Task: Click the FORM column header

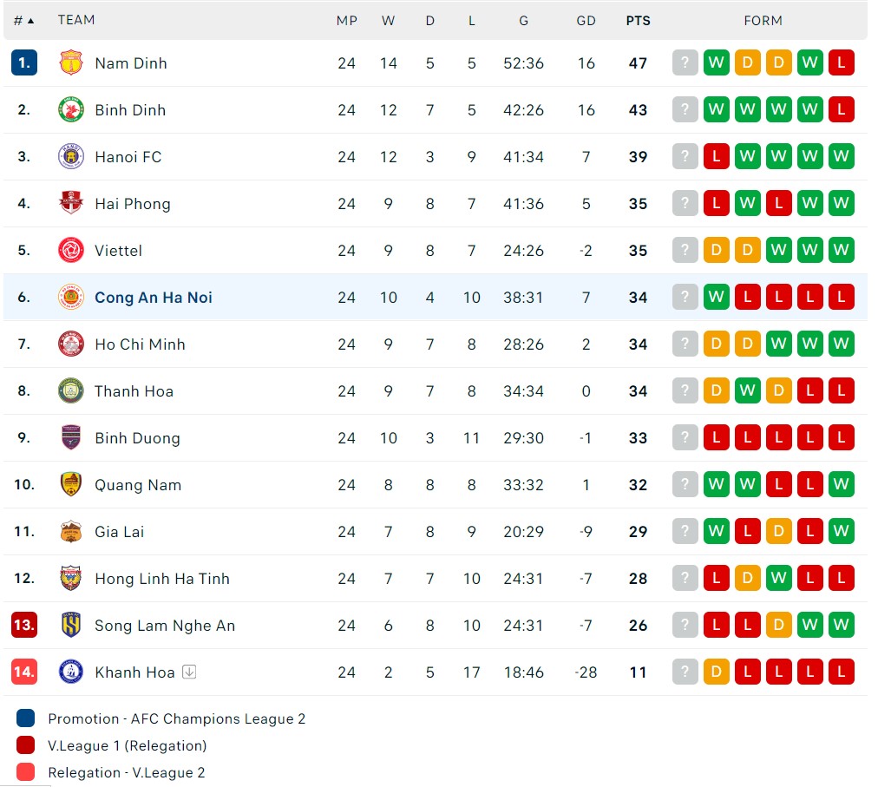Action: click(763, 21)
